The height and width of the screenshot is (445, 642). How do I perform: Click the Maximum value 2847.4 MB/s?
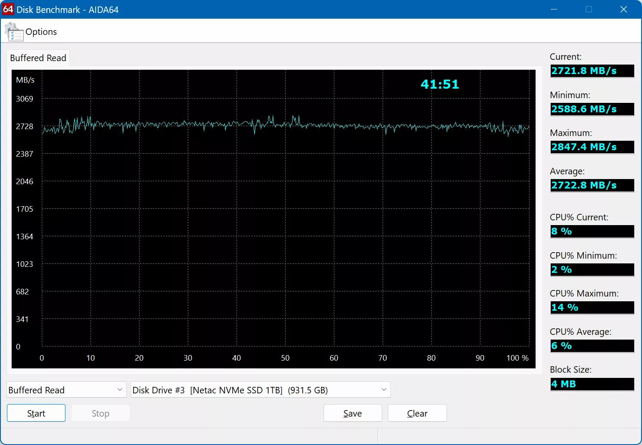592,147
